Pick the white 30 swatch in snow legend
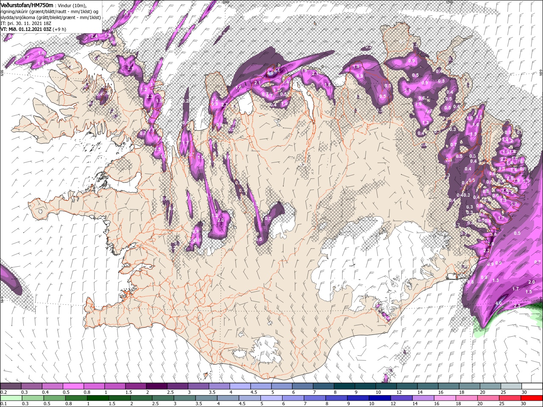The width and height of the screenshot is (543, 407). (x=532, y=386)
